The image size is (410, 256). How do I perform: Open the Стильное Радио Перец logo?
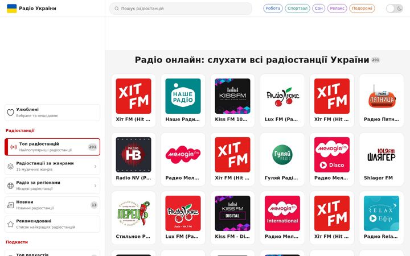(x=133, y=213)
